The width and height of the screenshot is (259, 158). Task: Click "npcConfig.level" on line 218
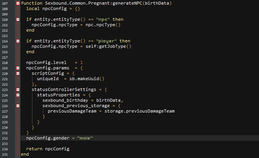point(46,62)
